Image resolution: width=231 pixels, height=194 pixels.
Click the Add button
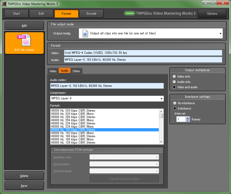pyautogui.click(x=24, y=26)
